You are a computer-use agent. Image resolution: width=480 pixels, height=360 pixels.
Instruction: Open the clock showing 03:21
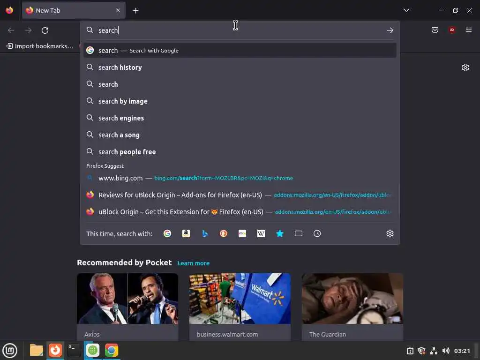(462, 351)
